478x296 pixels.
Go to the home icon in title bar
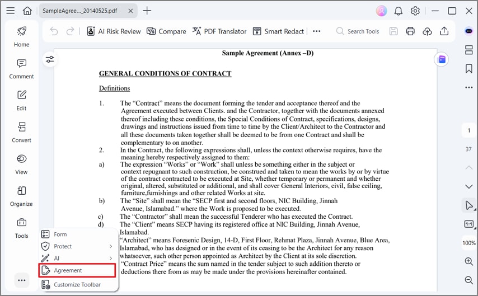[27, 11]
